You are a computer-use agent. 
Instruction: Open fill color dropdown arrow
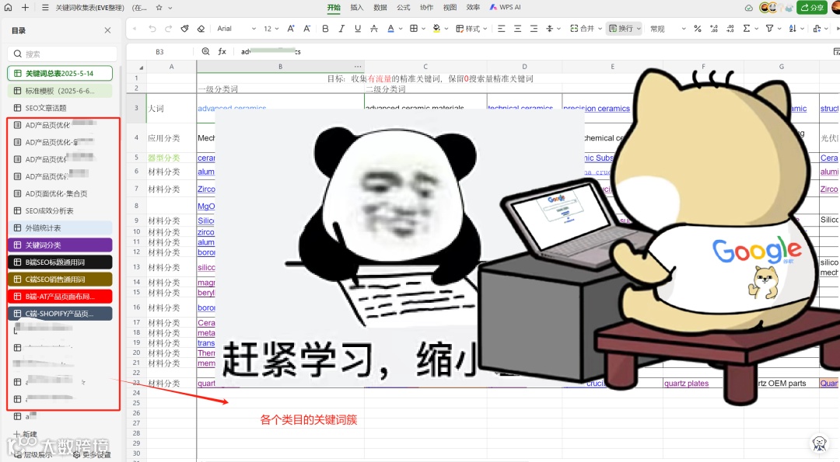(x=446, y=29)
